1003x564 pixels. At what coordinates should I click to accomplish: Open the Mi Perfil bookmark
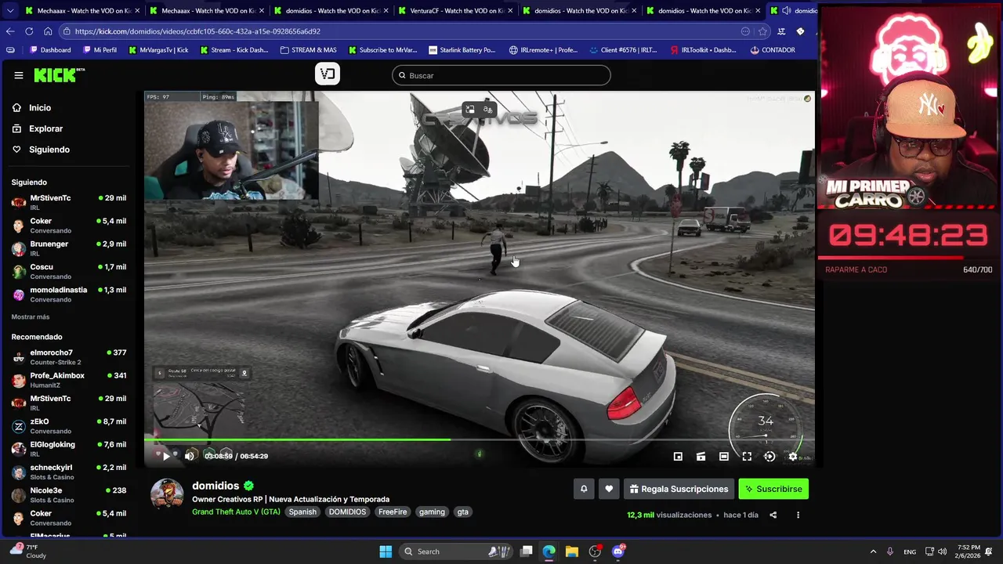99,50
